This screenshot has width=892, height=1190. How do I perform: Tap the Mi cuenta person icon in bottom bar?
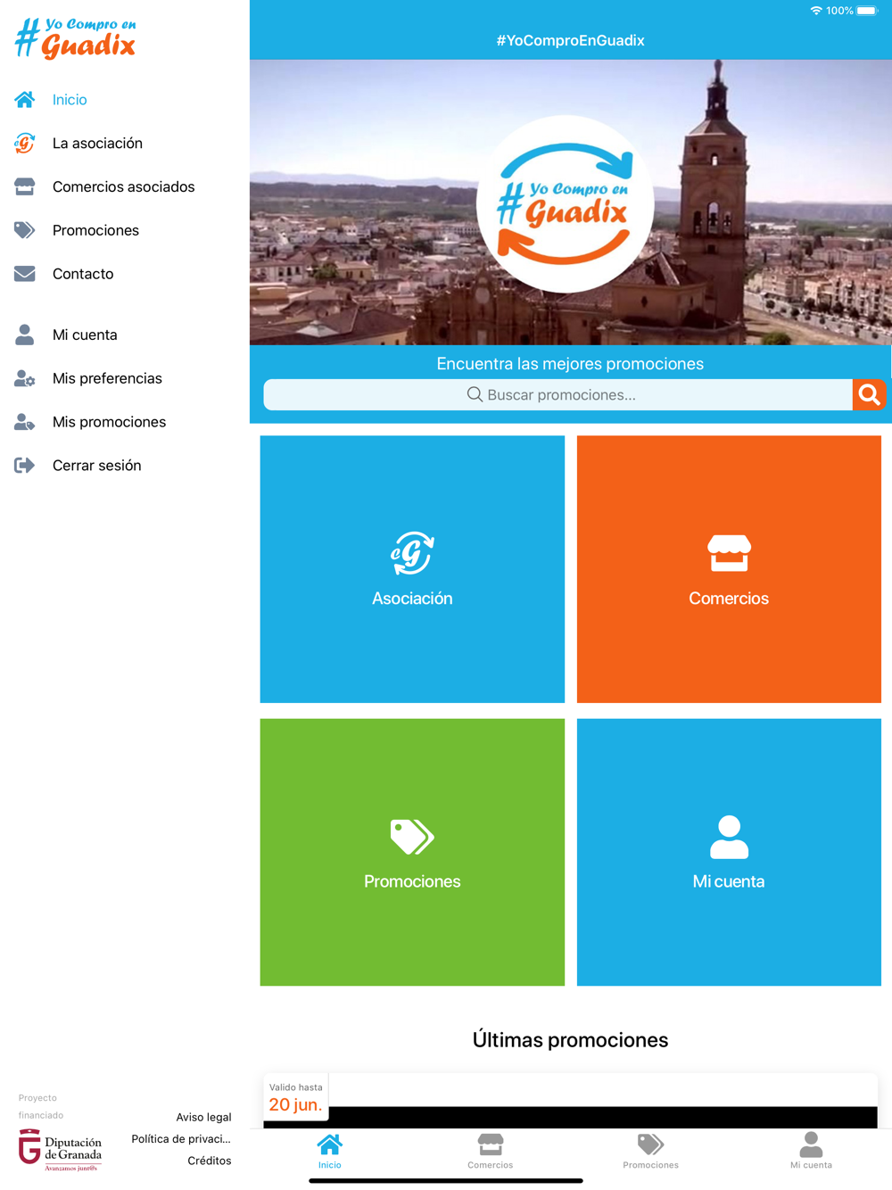click(x=811, y=1145)
